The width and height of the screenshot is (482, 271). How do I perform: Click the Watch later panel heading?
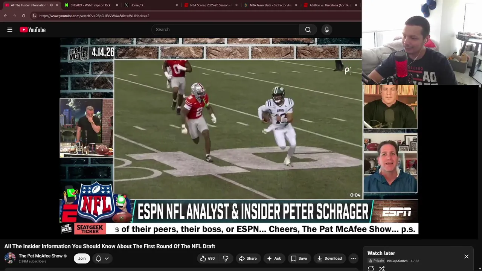(x=381, y=253)
